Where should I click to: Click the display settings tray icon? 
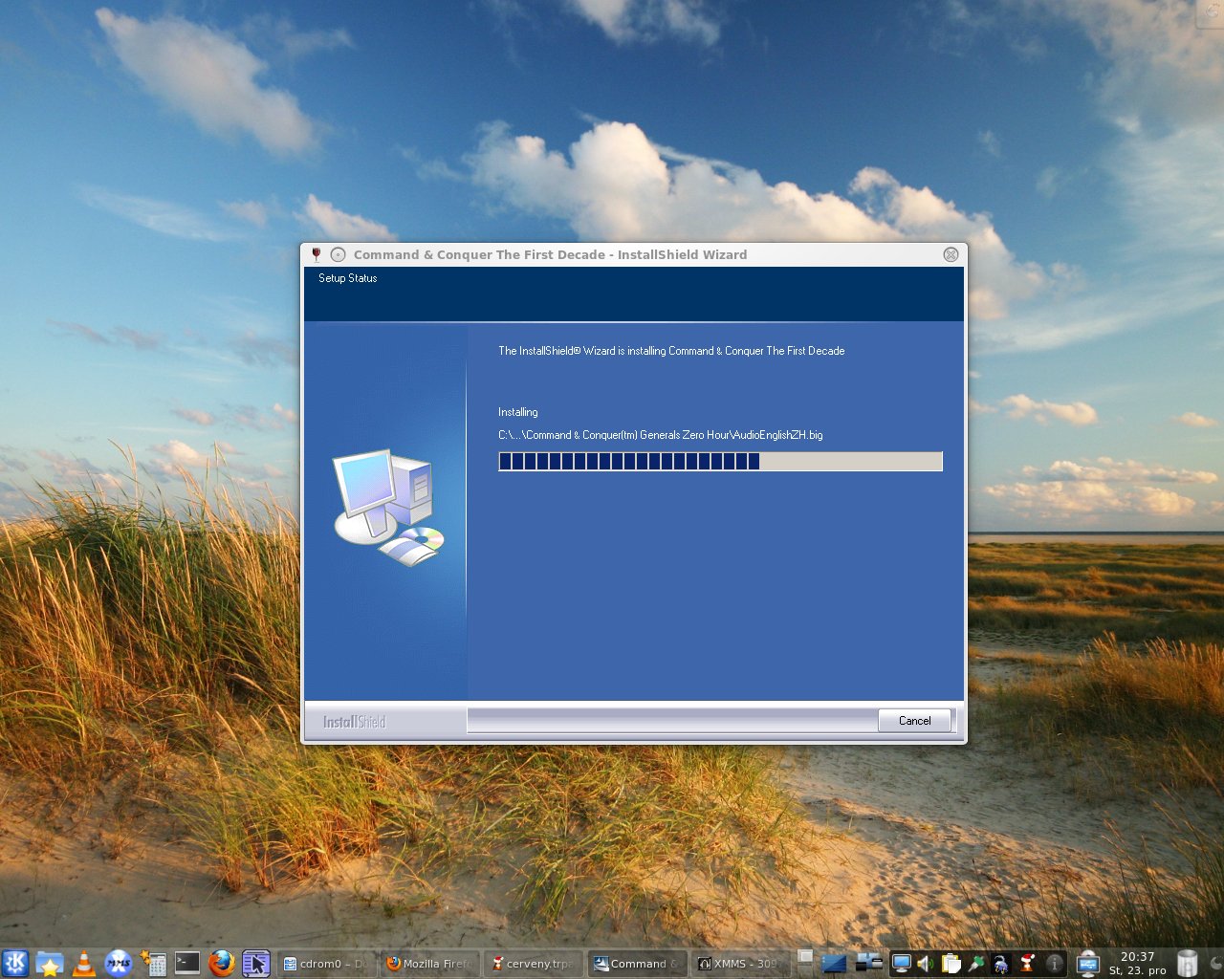(x=901, y=964)
